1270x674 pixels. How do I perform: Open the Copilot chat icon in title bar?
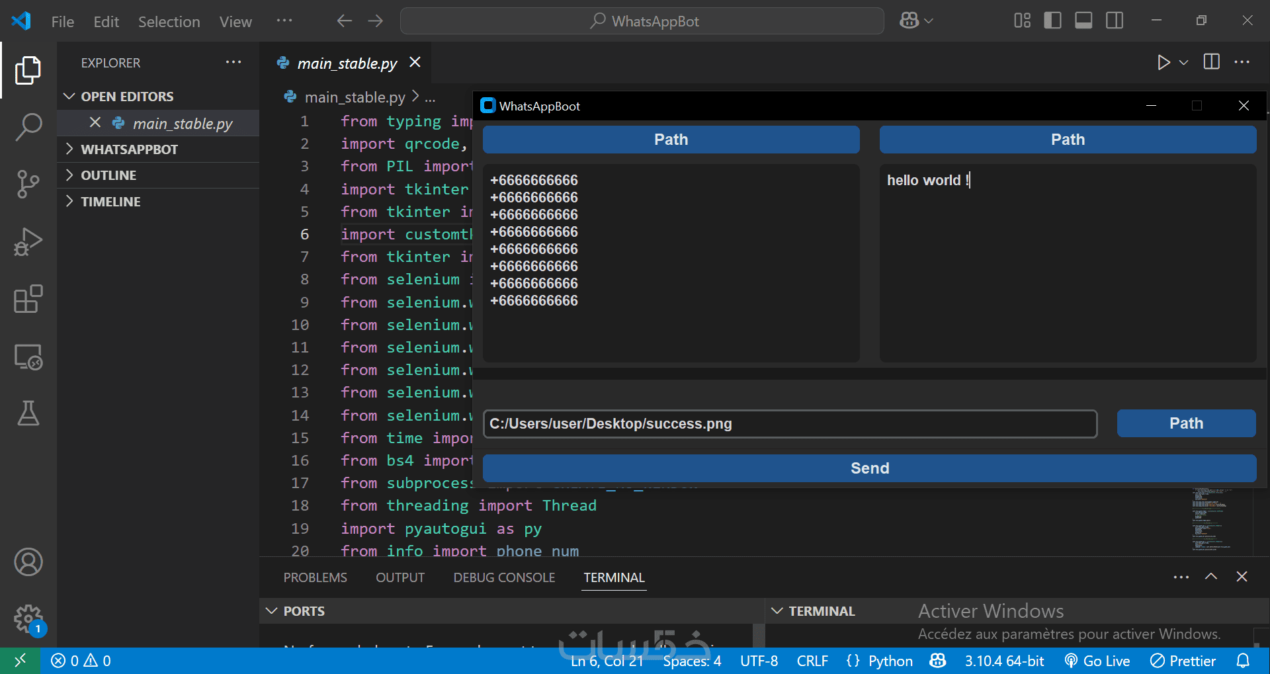pyautogui.click(x=909, y=21)
